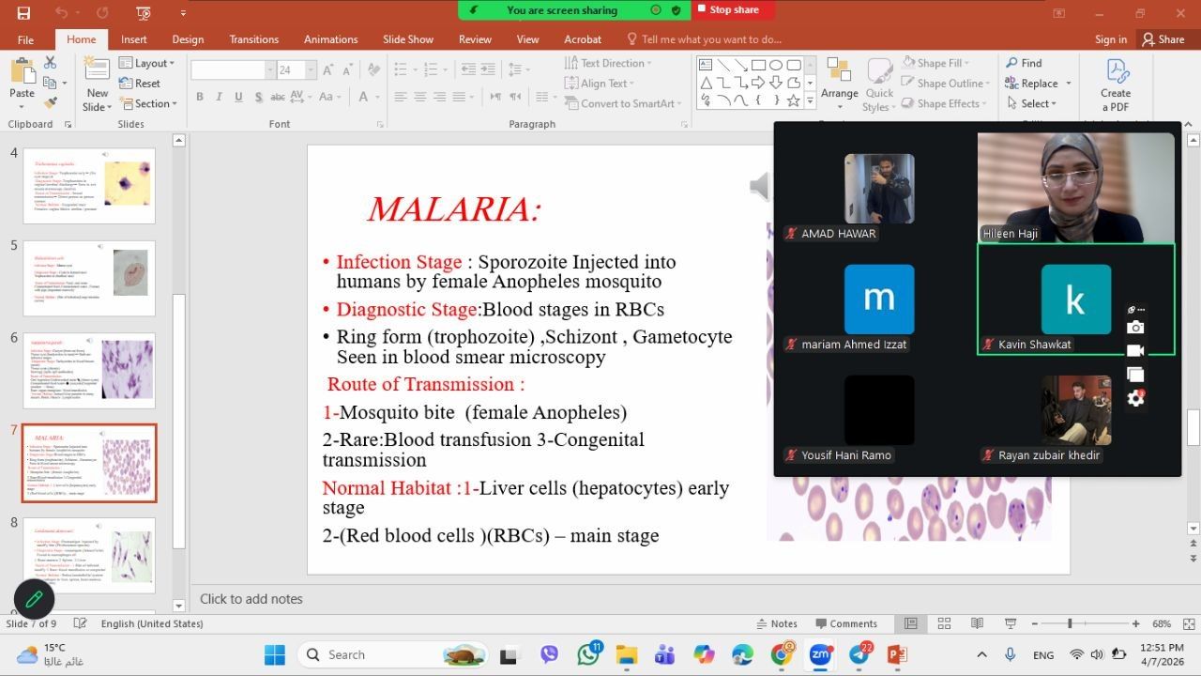Toggle Text Shadow formatting

pos(259,97)
